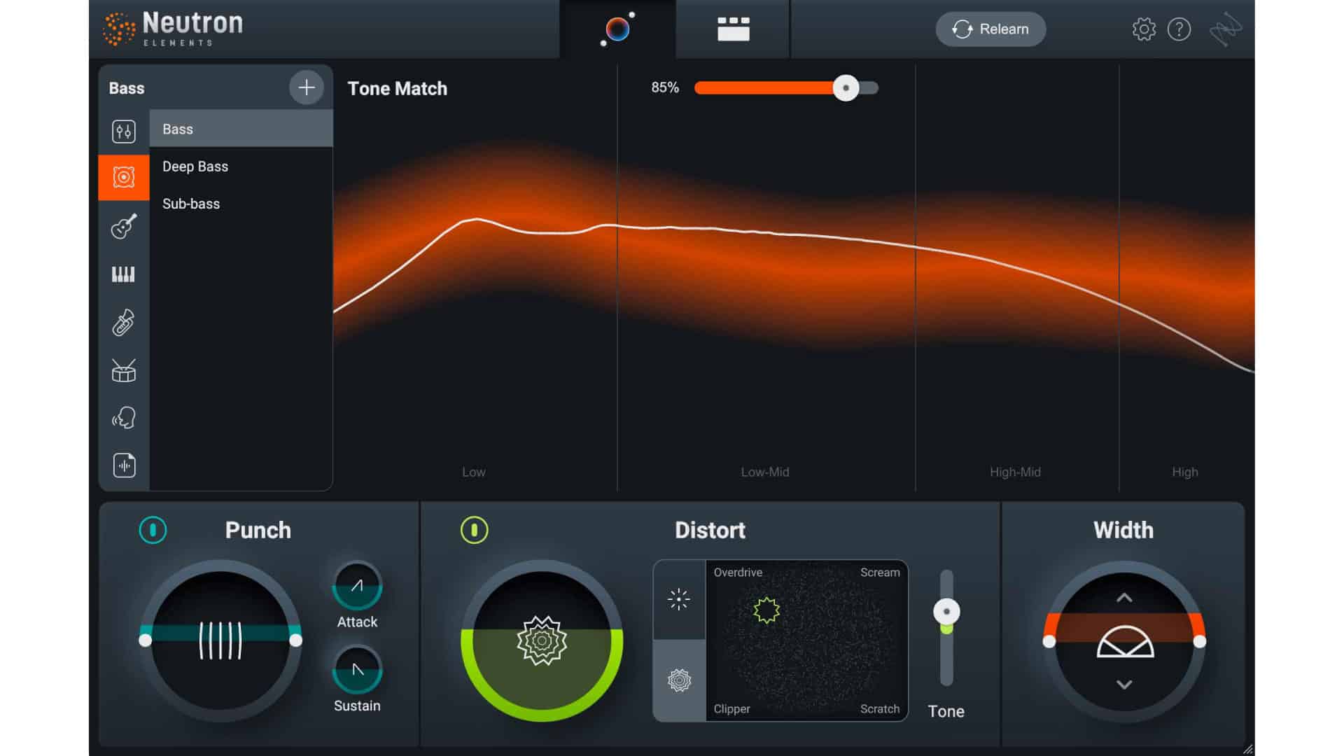Toggle the Punch module power button
1344x756 pixels.
pos(153,530)
